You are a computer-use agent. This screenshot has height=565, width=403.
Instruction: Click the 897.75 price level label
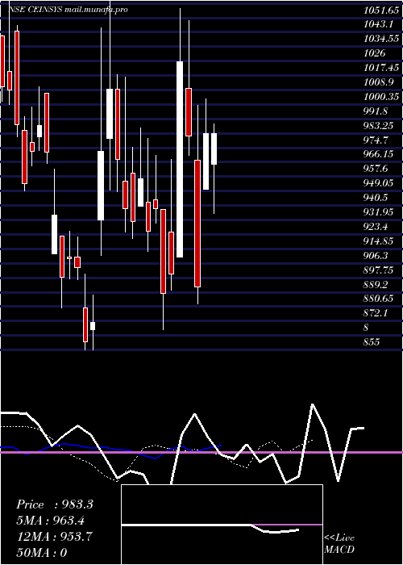click(378, 270)
